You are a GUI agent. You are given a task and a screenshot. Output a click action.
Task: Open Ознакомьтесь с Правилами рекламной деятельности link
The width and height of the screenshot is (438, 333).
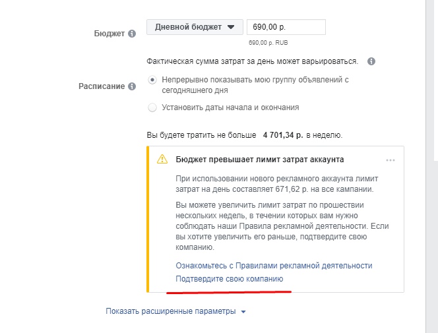[x=274, y=266]
